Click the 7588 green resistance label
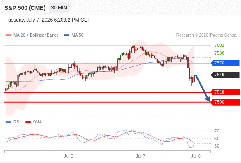241x163 pixels. [219, 53]
